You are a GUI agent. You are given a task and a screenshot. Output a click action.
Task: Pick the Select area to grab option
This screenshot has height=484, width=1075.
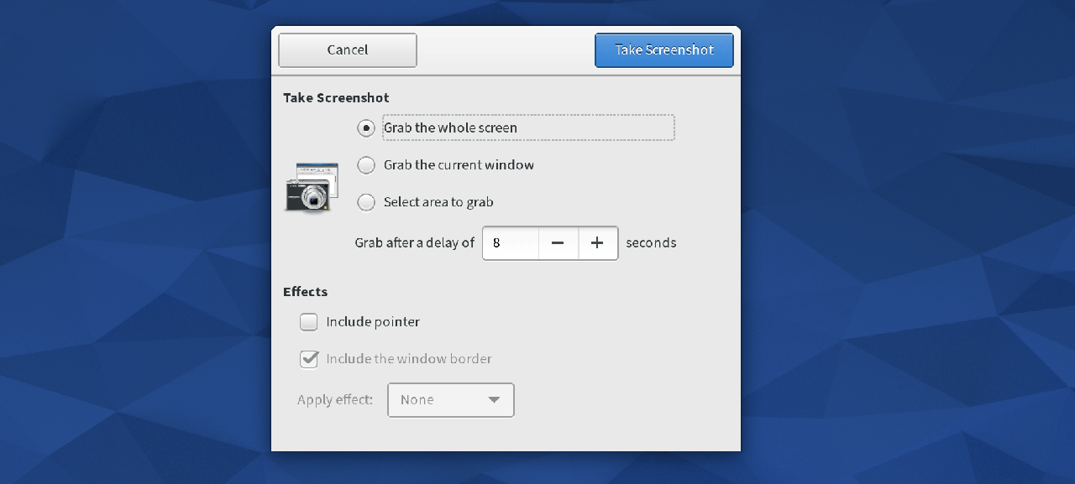[366, 202]
